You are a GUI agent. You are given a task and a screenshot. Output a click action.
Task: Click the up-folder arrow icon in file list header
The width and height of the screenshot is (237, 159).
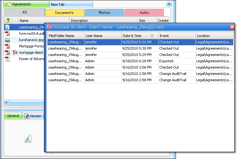(8, 20)
